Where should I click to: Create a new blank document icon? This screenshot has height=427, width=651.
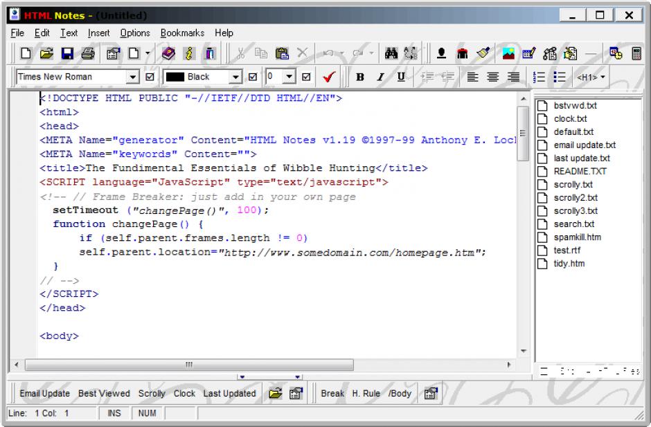[26, 53]
